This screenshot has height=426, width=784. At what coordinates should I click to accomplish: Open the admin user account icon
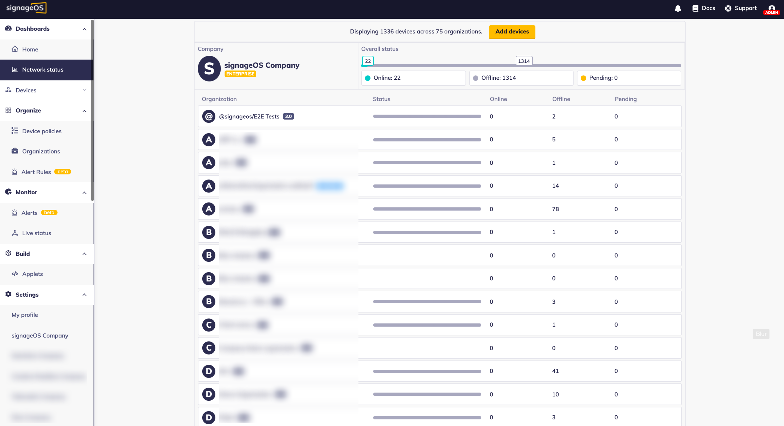pos(771,9)
